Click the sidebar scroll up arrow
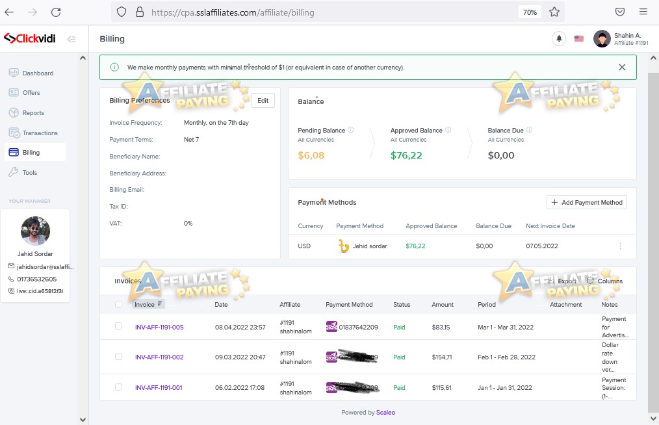 (x=83, y=58)
